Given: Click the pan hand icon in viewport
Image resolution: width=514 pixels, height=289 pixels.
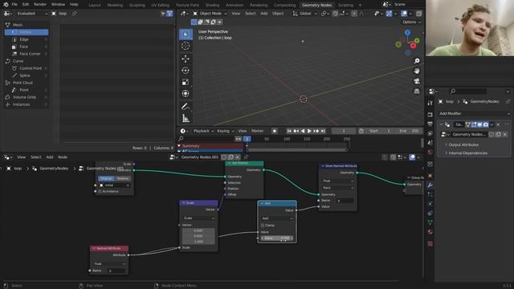Looking at the screenshot, I should point(417,71).
